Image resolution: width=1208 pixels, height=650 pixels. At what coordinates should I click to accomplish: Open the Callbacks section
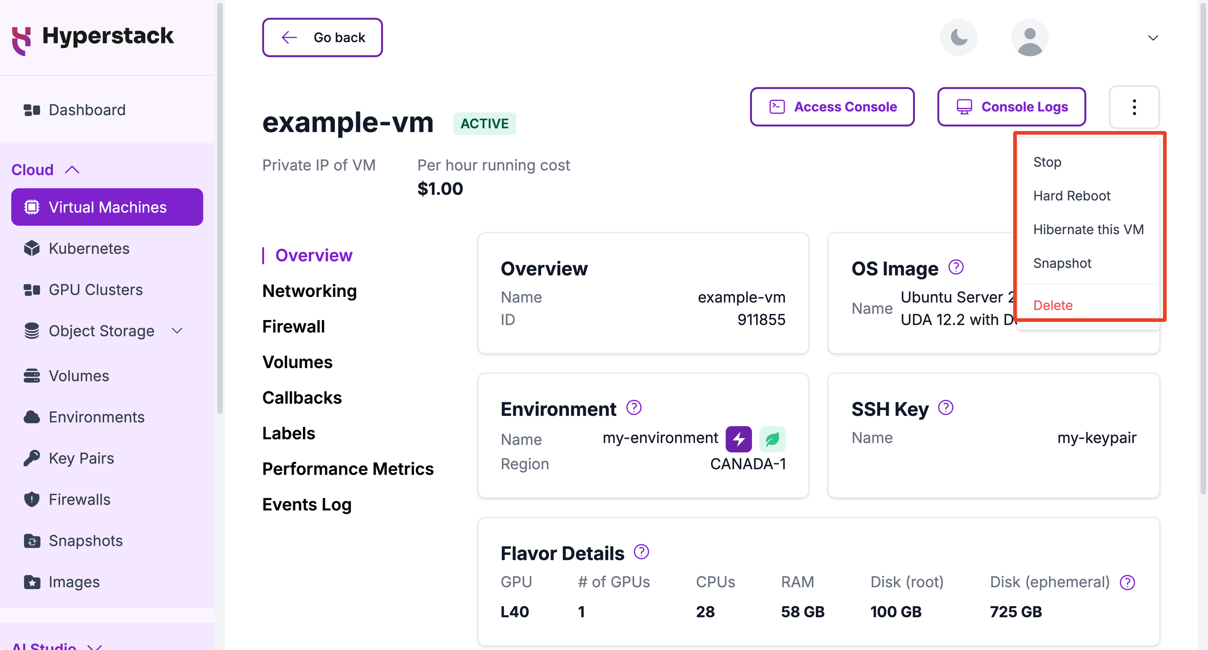[302, 398]
